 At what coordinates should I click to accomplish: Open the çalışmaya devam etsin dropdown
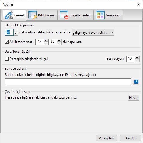coord(93,33)
